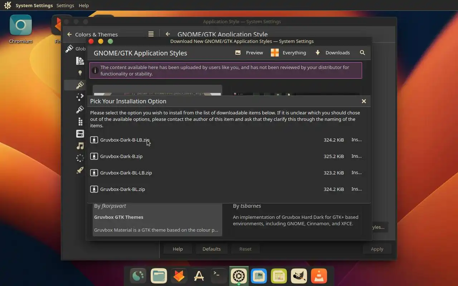Click the zip icon beside Gruvbox-Dark-B.zip
The width and height of the screenshot is (458, 286).
coord(94,156)
